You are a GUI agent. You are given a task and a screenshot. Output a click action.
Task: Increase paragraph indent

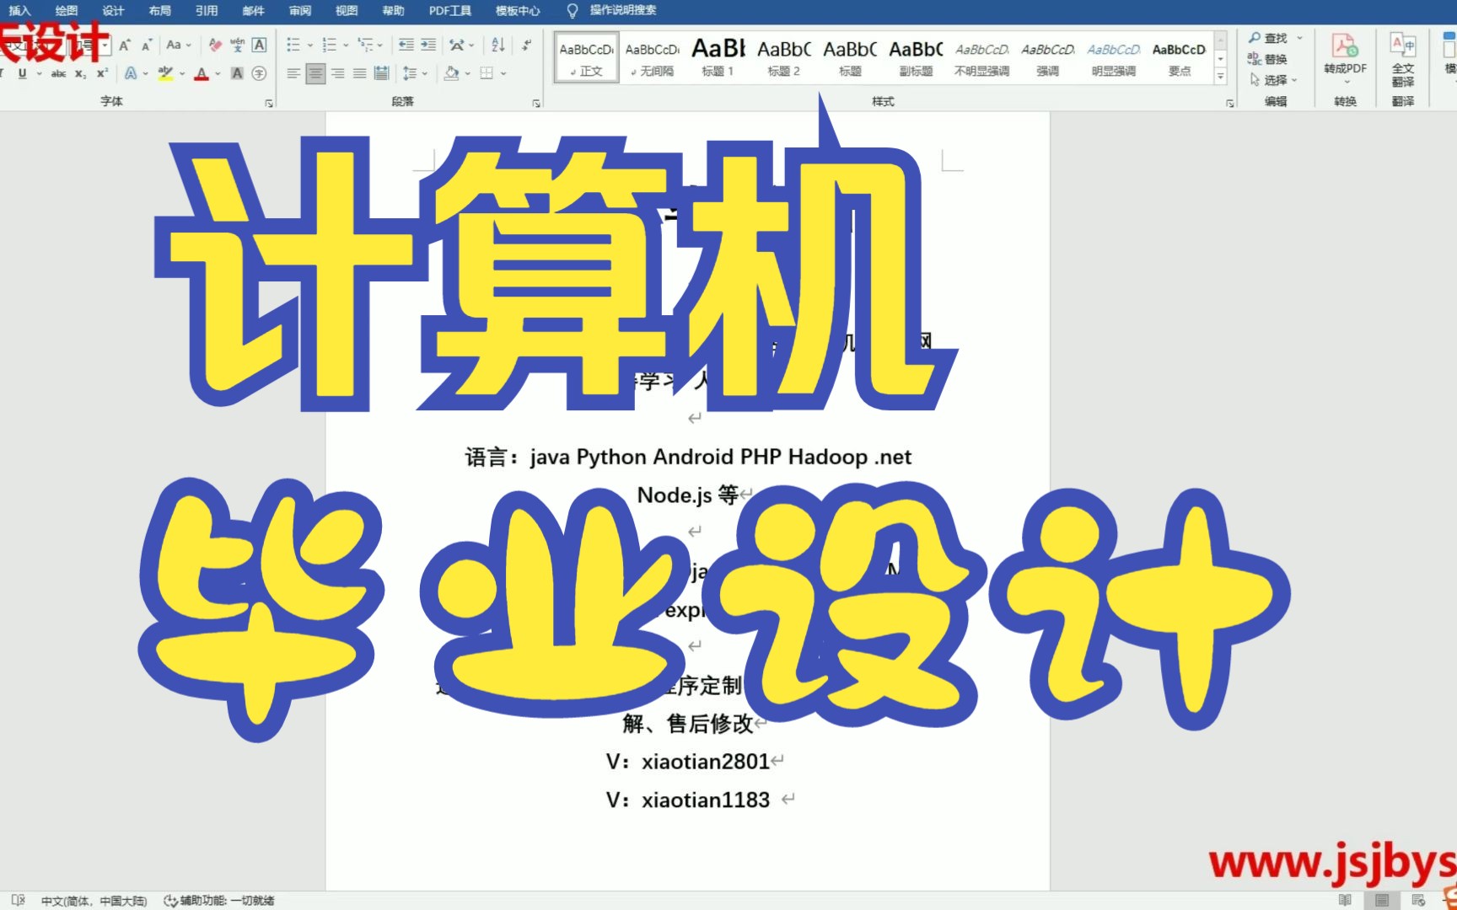tap(428, 45)
